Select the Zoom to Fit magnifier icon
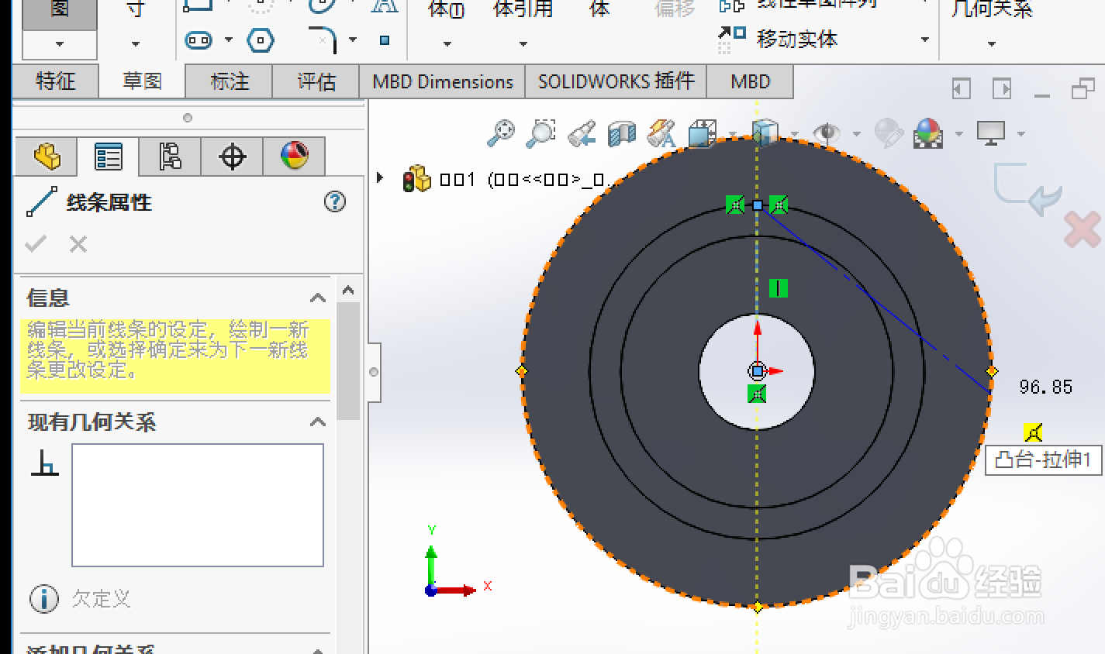 click(500, 132)
